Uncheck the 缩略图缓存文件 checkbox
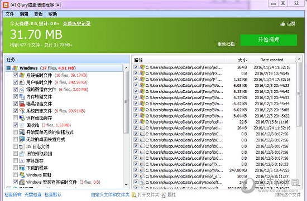Image resolution: width=307 pixels, height=201 pixels. 15,89
